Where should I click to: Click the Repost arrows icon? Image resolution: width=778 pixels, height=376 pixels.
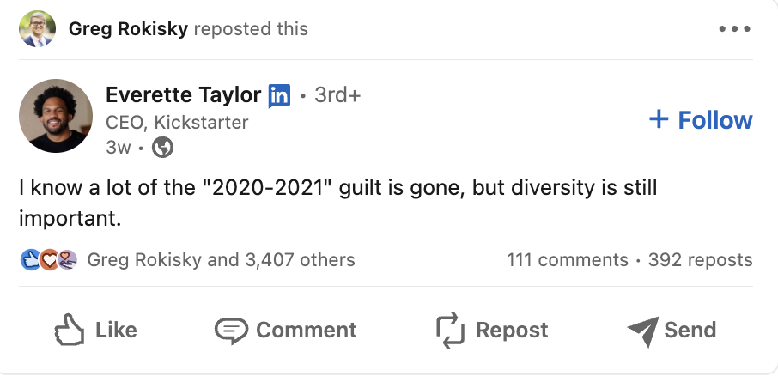[450, 330]
